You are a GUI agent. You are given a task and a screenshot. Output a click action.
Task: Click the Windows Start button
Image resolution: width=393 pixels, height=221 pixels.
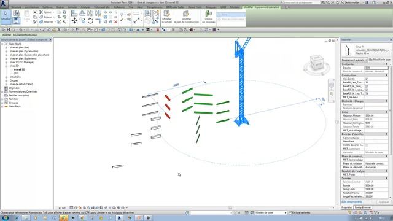click(x=5, y=218)
